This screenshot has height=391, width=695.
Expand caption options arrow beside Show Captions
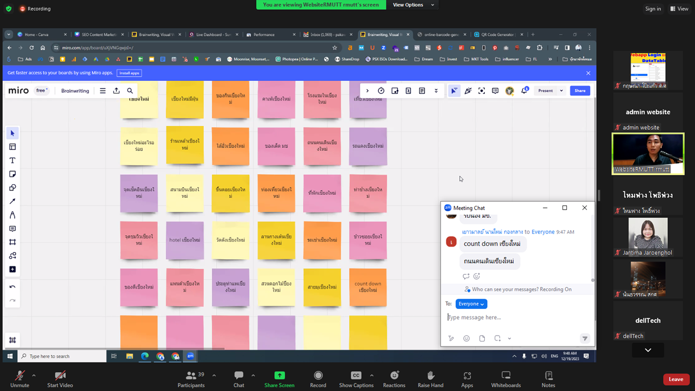click(x=371, y=375)
